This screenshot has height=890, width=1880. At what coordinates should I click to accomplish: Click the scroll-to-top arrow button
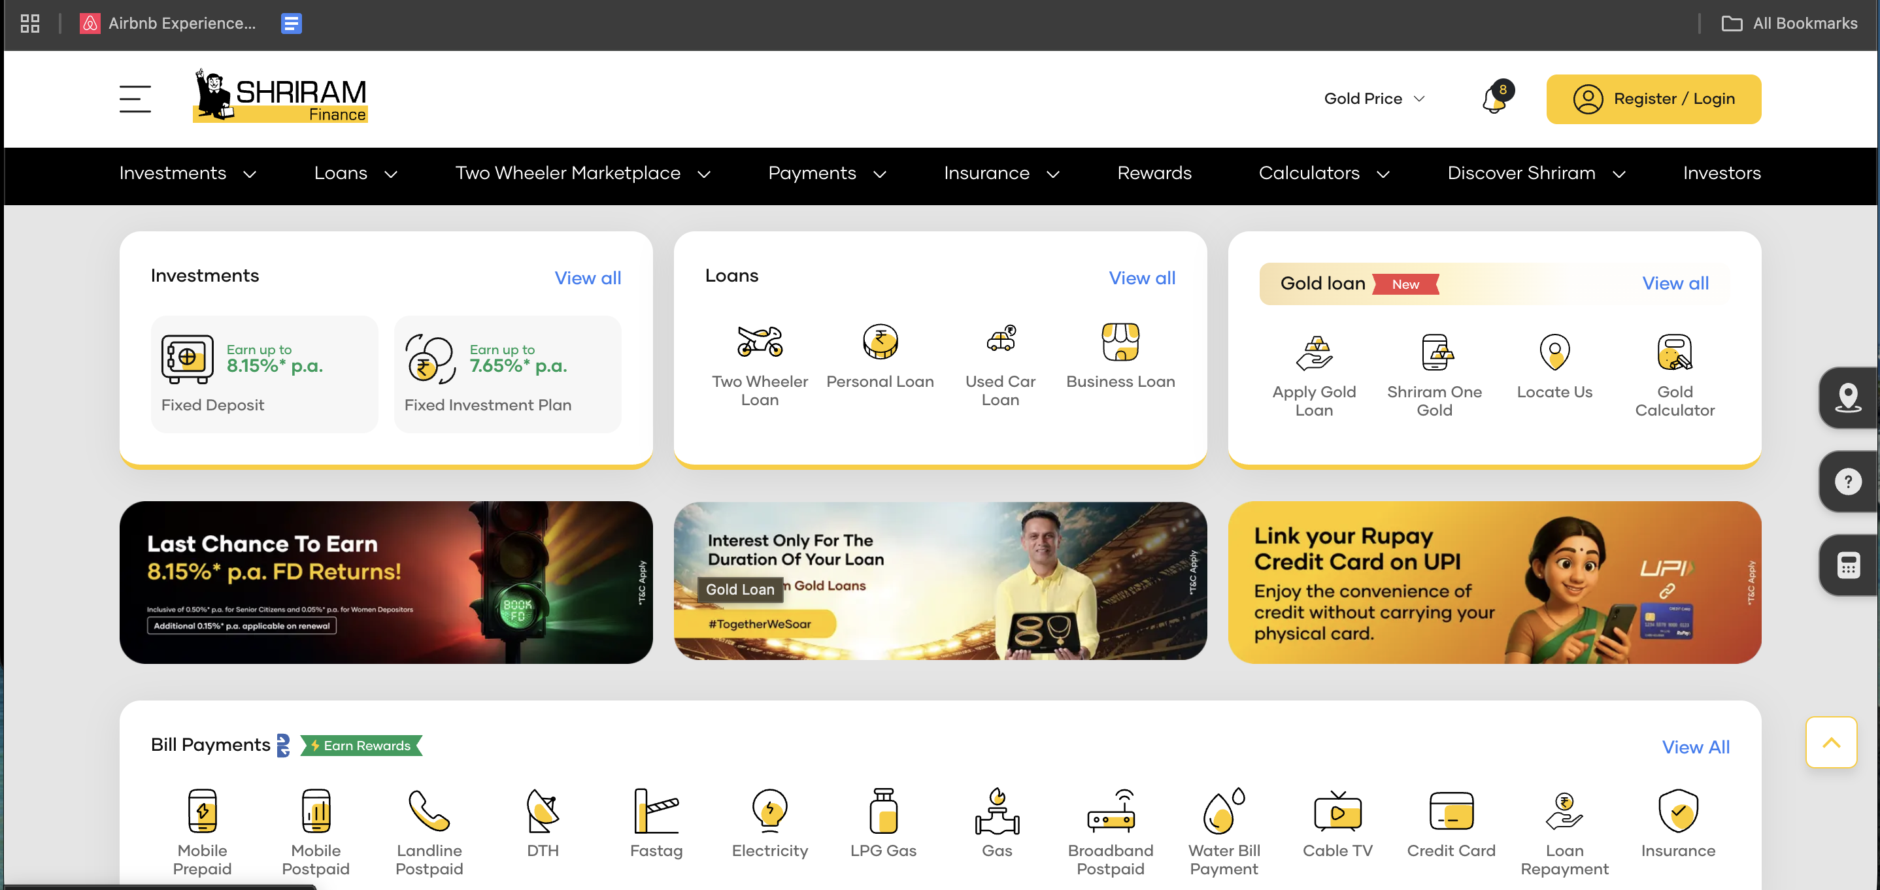tap(1831, 742)
